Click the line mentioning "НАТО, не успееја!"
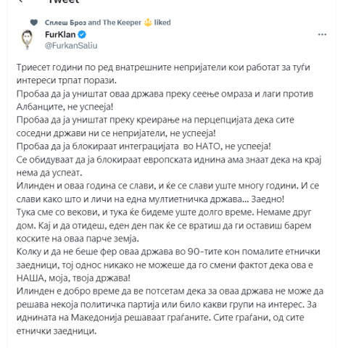Screen dimensions: 348x348 [x=144, y=146]
